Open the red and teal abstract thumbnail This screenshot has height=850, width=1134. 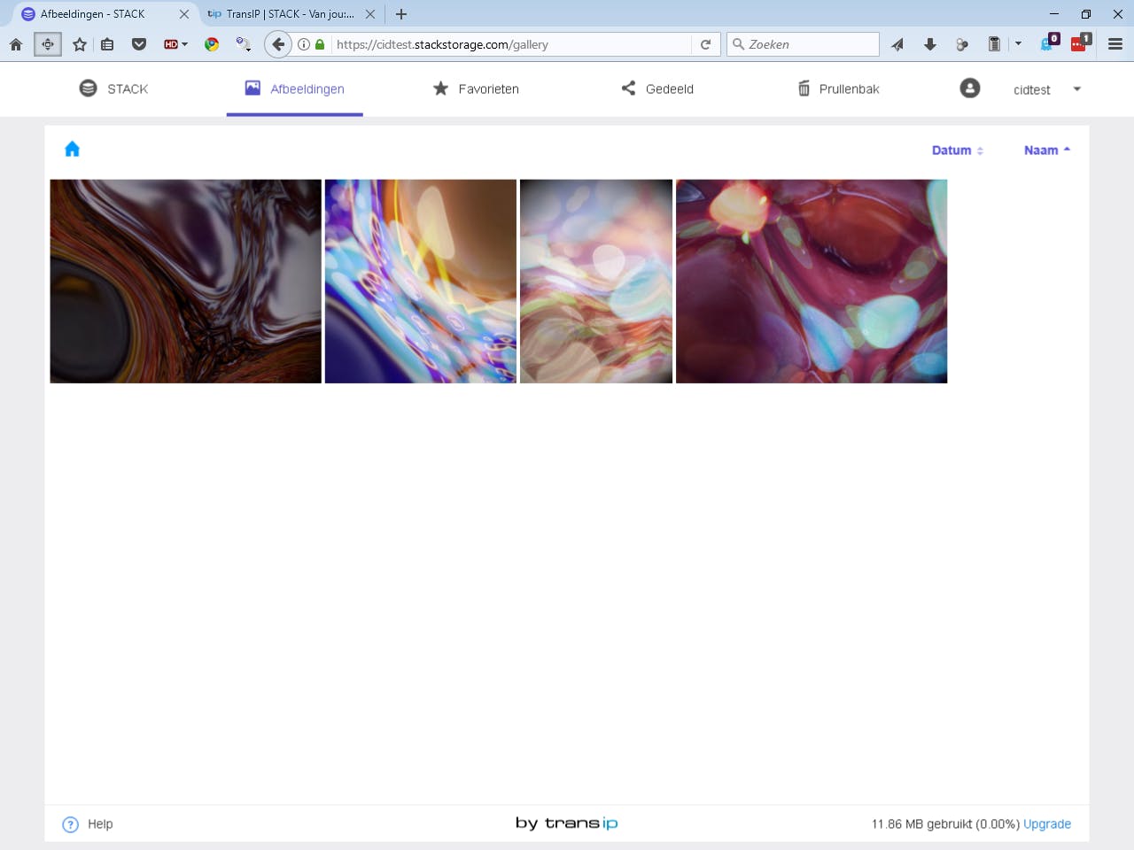tap(812, 282)
